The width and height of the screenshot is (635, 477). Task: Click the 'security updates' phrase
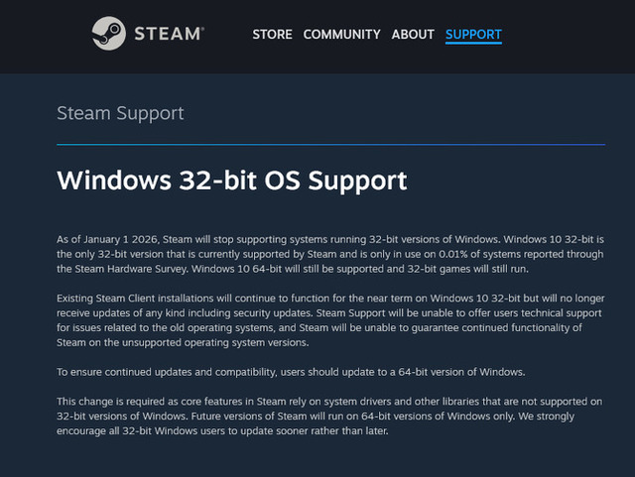(278, 313)
